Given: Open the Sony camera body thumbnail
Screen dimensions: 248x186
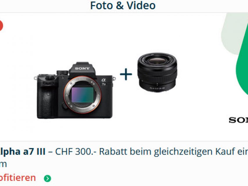Looking at the screenshot, I should 75,90.
